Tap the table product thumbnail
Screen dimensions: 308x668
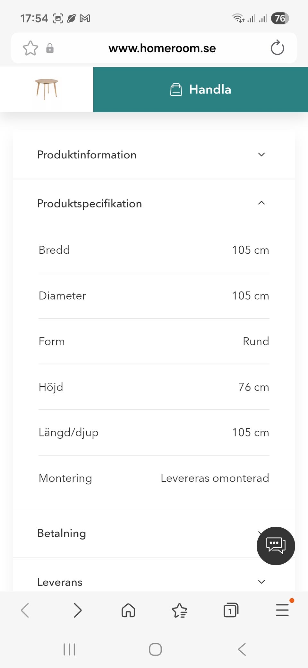coord(47,89)
